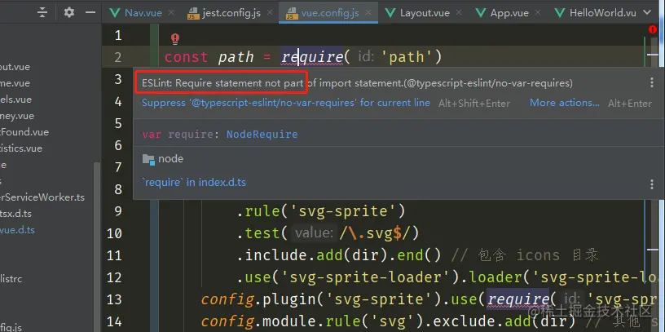
Task: Open NodeRequire type link
Action: [x=262, y=135]
